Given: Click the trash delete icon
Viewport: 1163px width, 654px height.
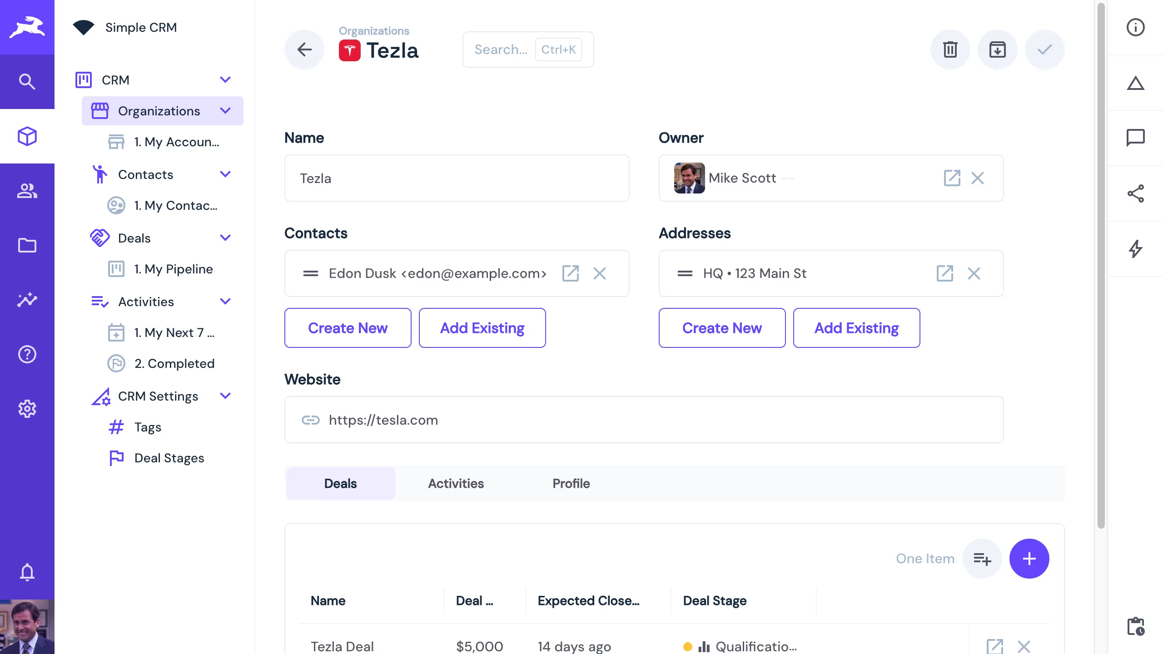Looking at the screenshot, I should 950,50.
